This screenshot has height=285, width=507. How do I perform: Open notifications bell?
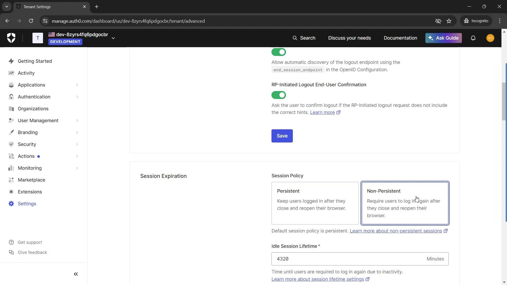click(x=473, y=38)
